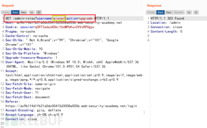Click the Upgrade-Insecure-Requests header
Image resolution: width=207 pixels, height=128 pixels.
(31, 58)
